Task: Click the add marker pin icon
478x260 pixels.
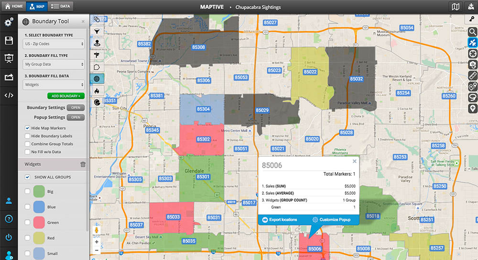Action: [x=473, y=108]
